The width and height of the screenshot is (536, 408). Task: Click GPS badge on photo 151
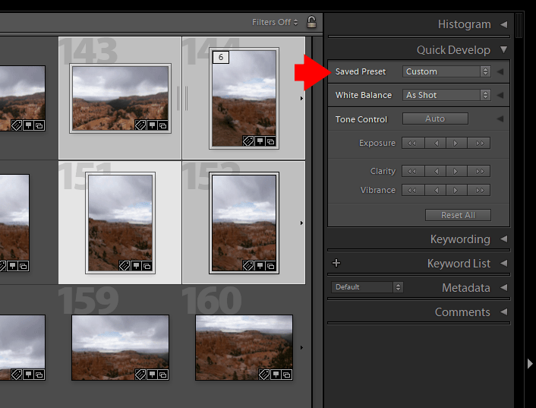click(x=136, y=266)
